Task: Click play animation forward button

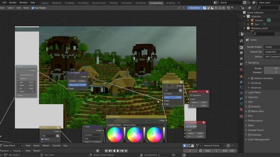Action: pyautogui.click(x=118, y=151)
